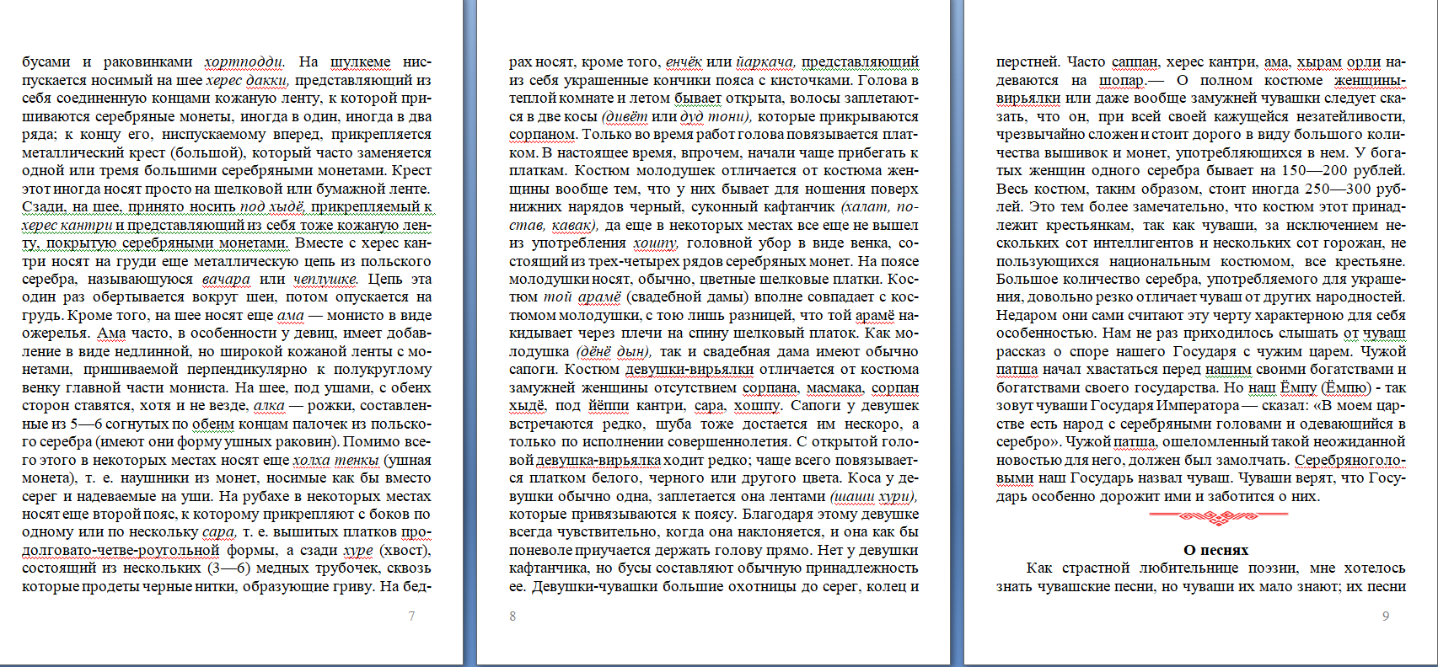The image size is (1438, 667).
Task: Click the underlined word "девушки-вирьялки"
Action: tap(689, 369)
